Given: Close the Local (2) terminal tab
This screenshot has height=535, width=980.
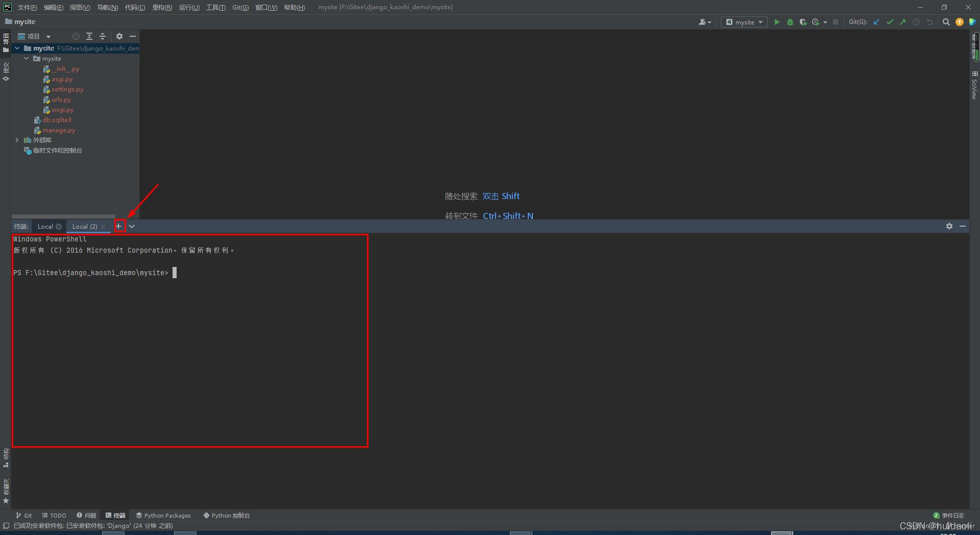Looking at the screenshot, I should pos(103,227).
